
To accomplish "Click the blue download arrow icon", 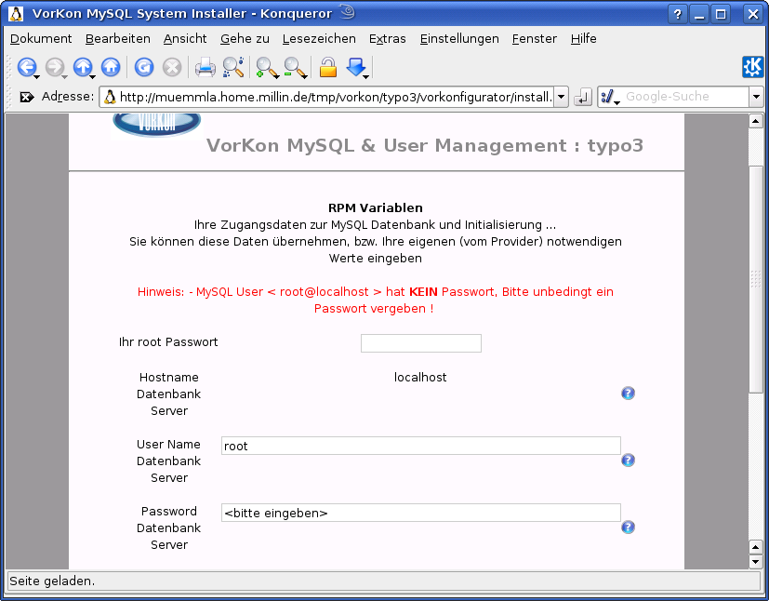I will point(355,66).
